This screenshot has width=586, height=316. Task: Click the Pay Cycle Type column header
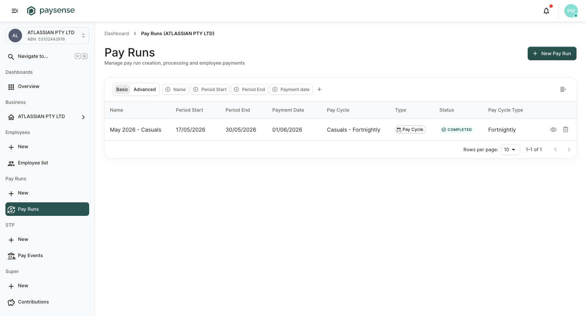506,110
